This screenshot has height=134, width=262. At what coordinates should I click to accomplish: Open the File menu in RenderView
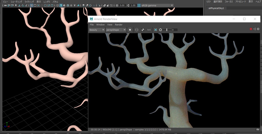click(92, 25)
